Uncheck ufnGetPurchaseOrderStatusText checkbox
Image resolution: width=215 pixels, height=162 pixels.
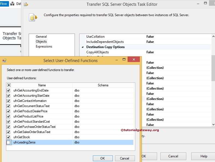pos(8,127)
